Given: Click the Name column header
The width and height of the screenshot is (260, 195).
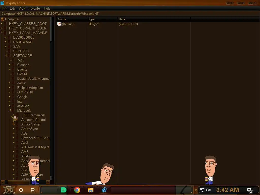Looking at the screenshot, I should (71, 19).
